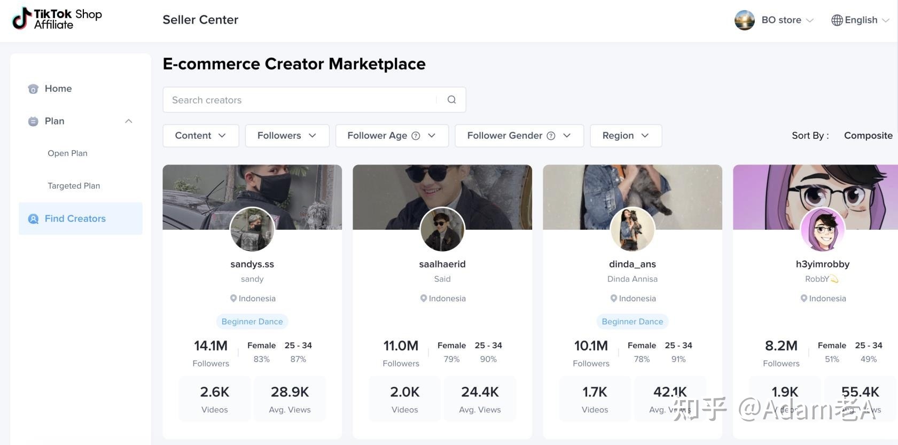Go to Home in sidebar
Image resolution: width=898 pixels, height=445 pixels.
click(58, 89)
